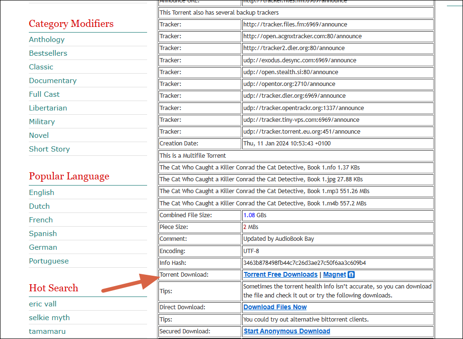Click the 'Torrent Download:' label cell

tap(200, 275)
